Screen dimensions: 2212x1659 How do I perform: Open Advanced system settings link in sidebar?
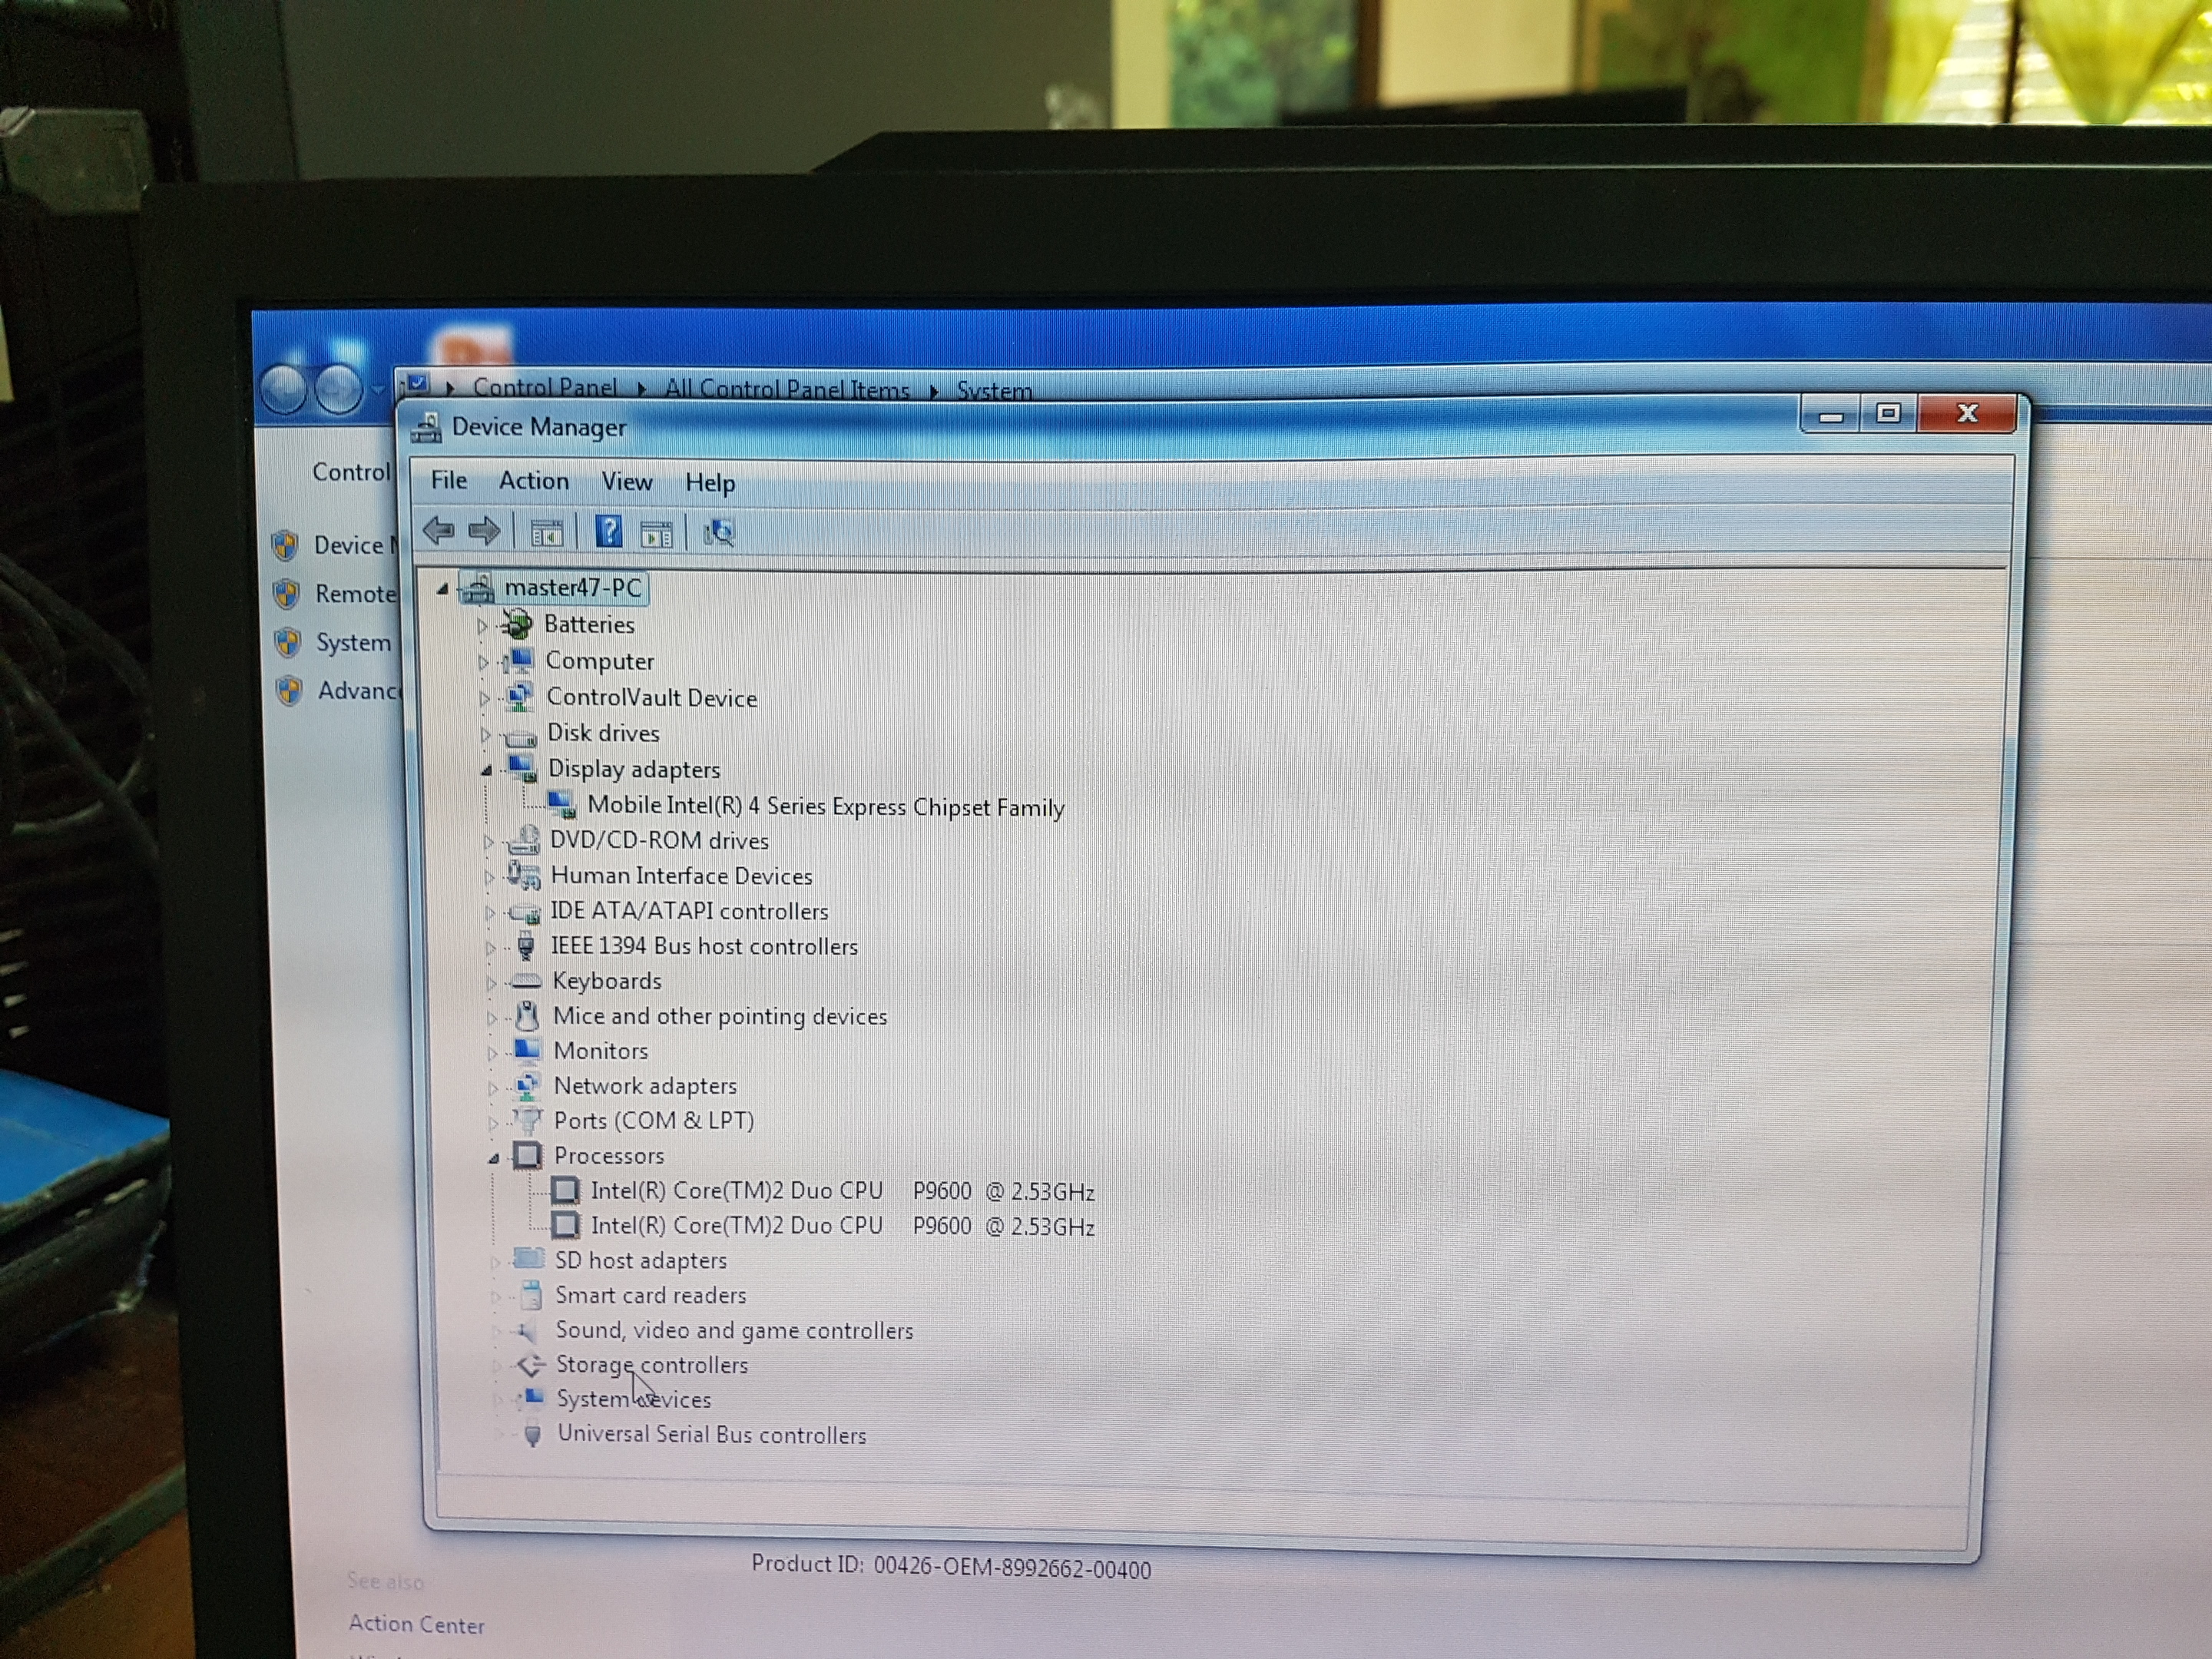pos(358,690)
